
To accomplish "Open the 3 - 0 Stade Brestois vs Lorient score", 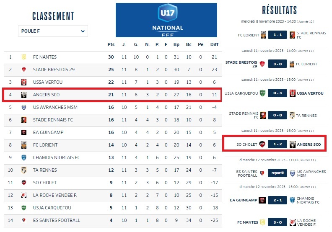I will tap(277, 64).
